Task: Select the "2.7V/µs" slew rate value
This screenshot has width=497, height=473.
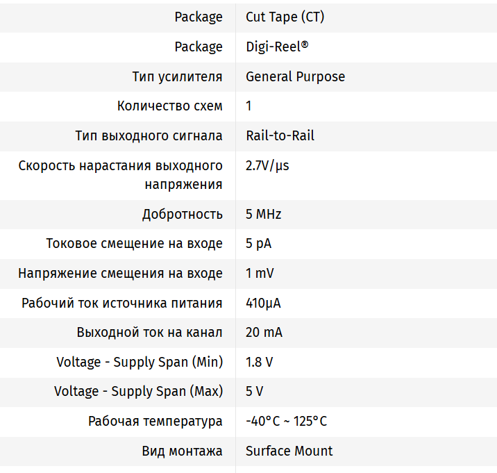Action: (267, 165)
